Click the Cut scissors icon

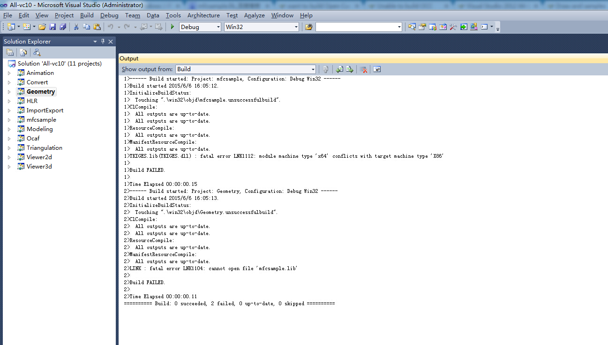pos(76,27)
